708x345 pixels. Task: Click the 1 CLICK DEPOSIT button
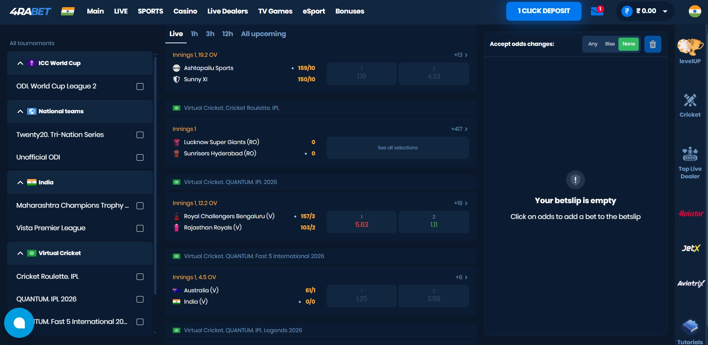click(x=544, y=11)
